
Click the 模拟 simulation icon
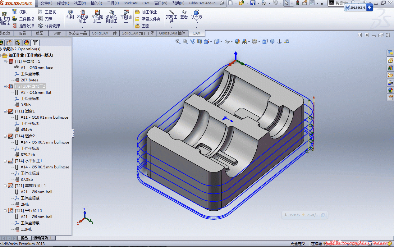(15, 12)
